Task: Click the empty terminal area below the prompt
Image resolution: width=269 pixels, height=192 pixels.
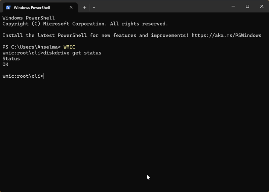Action: tap(134, 135)
